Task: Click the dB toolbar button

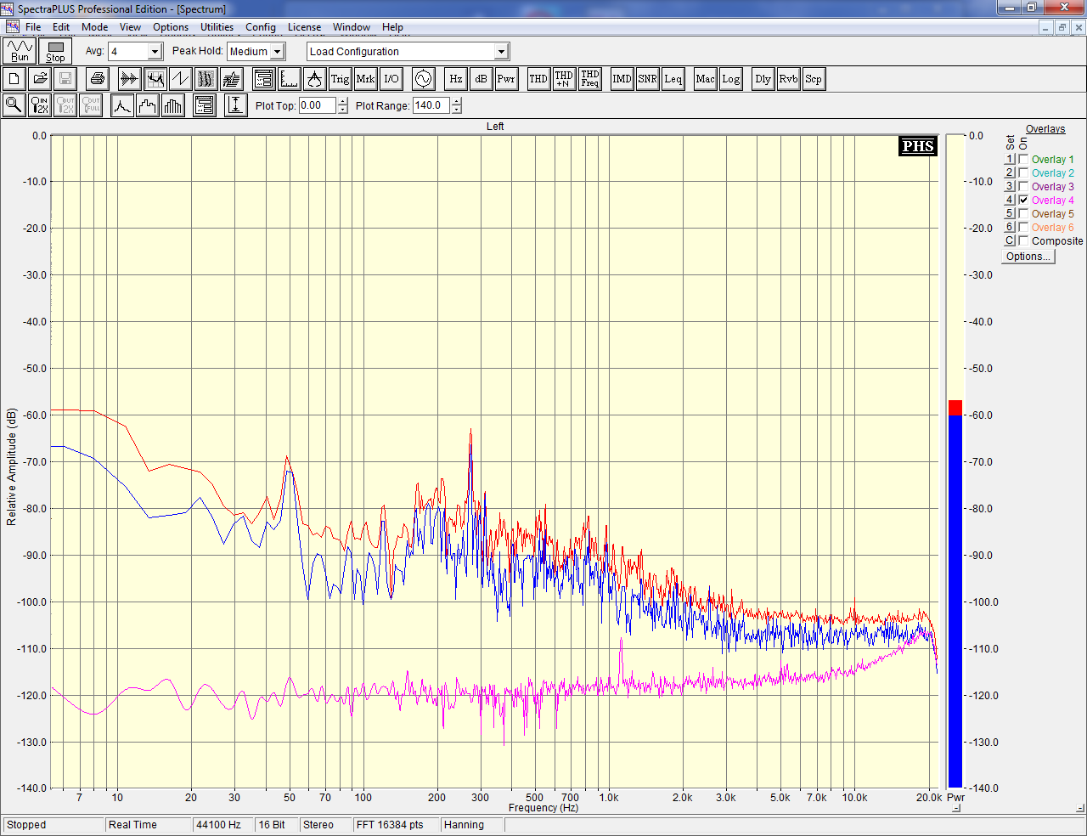Action: pos(481,79)
